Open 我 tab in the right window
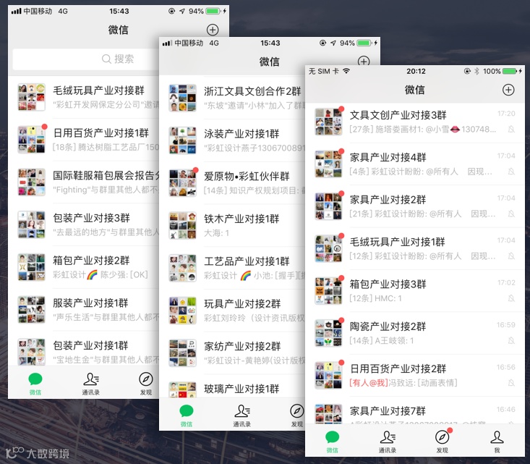The width and height of the screenshot is (530, 464). coord(497,442)
